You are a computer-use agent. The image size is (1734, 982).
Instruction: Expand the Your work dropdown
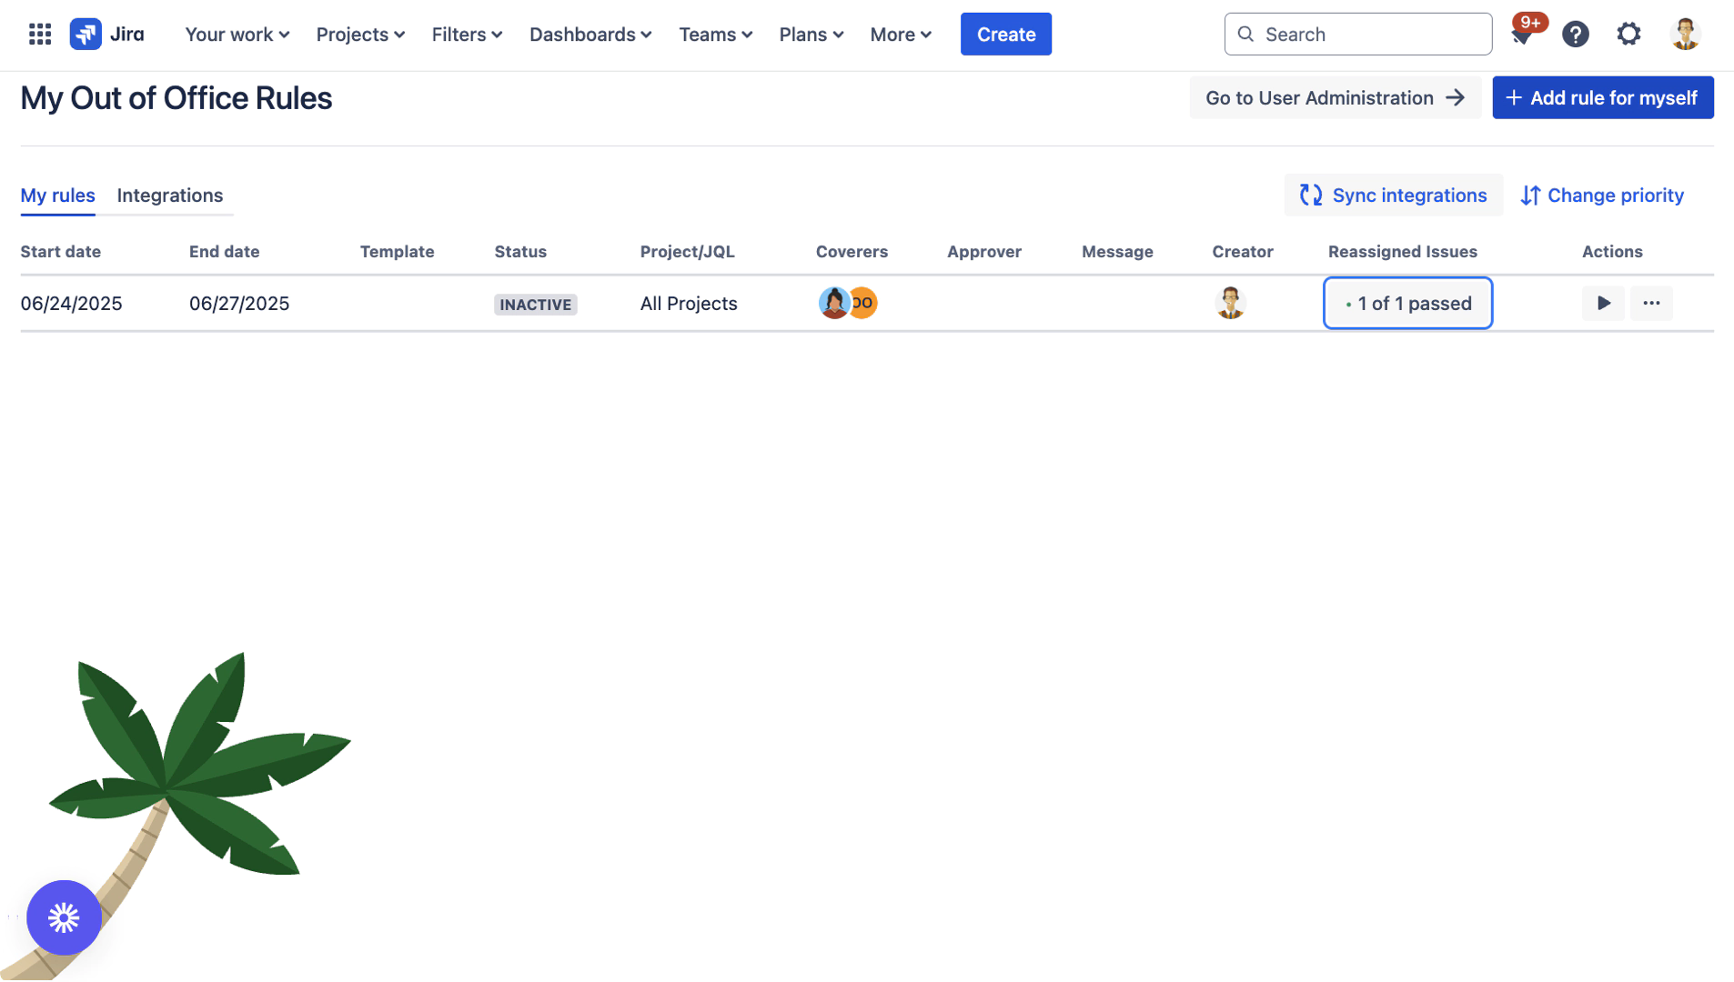(x=237, y=35)
